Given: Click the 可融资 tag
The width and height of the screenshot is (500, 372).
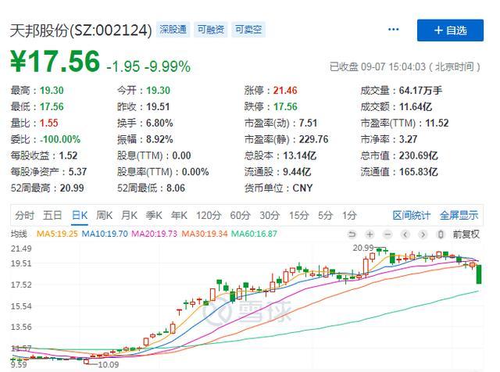Looking at the screenshot, I should [210, 30].
